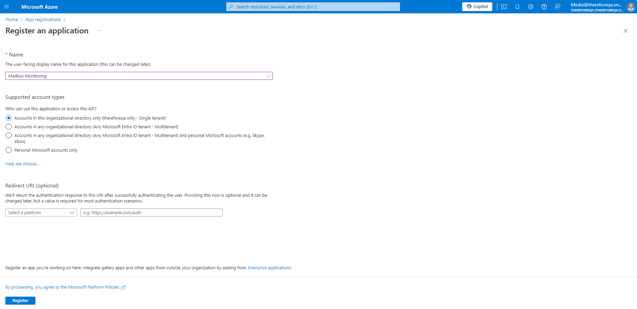Expand the Register an application ellipsis menu
637x309 pixels.
point(99,30)
